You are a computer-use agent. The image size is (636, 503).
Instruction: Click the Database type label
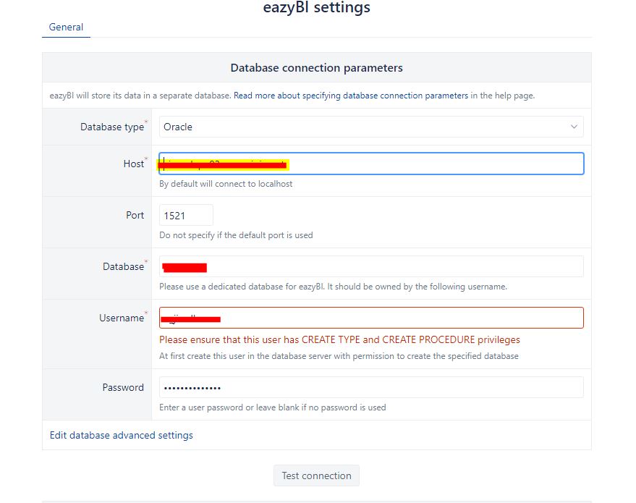[112, 127]
